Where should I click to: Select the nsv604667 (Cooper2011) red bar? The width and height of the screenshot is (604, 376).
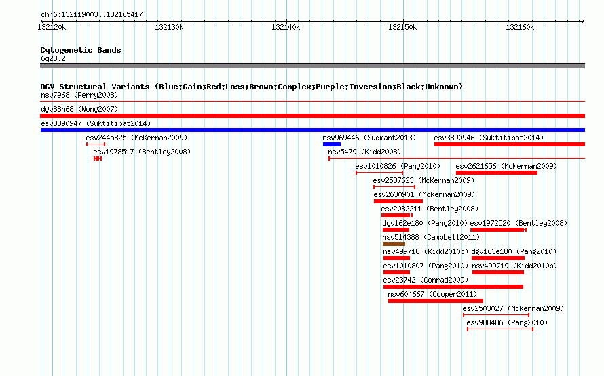pos(435,301)
